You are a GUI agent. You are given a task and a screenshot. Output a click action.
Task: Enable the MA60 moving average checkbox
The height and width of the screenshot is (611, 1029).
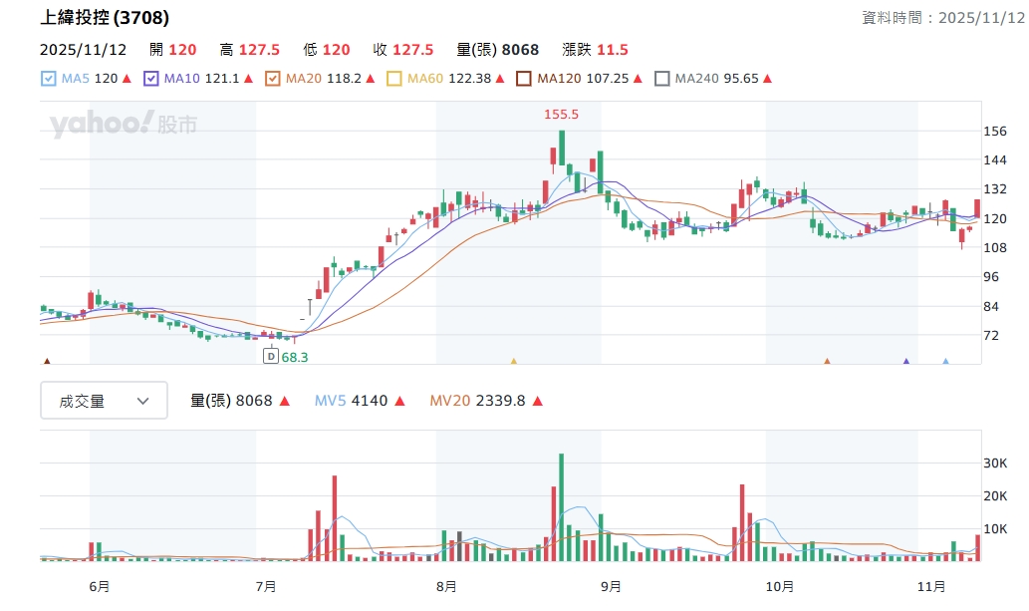click(x=394, y=79)
